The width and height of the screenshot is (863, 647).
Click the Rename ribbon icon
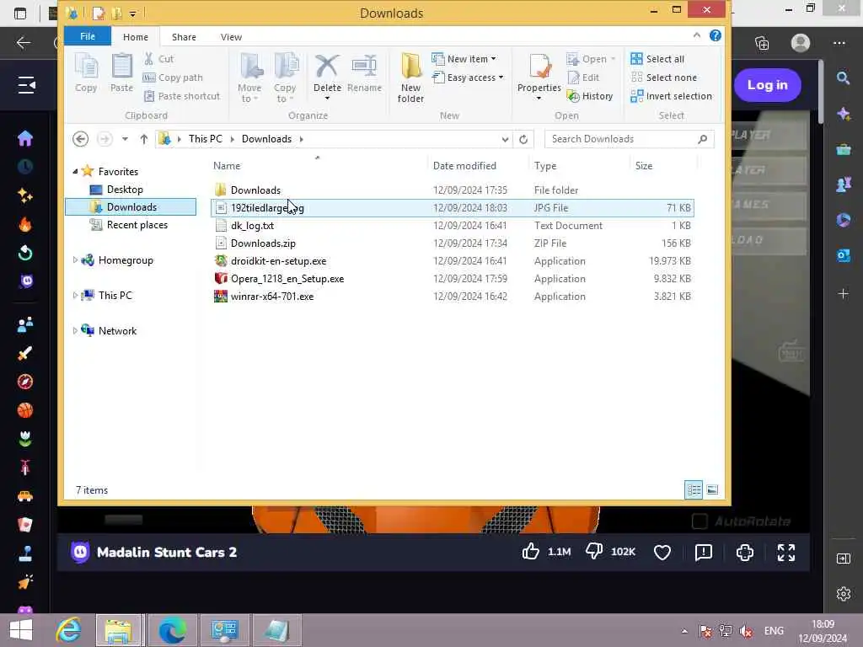[x=364, y=72]
